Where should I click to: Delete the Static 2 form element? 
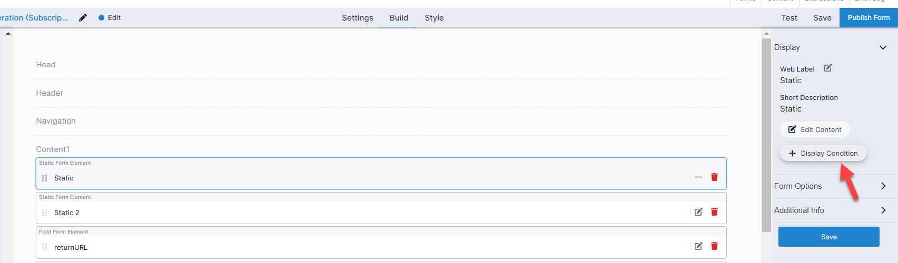[714, 212]
